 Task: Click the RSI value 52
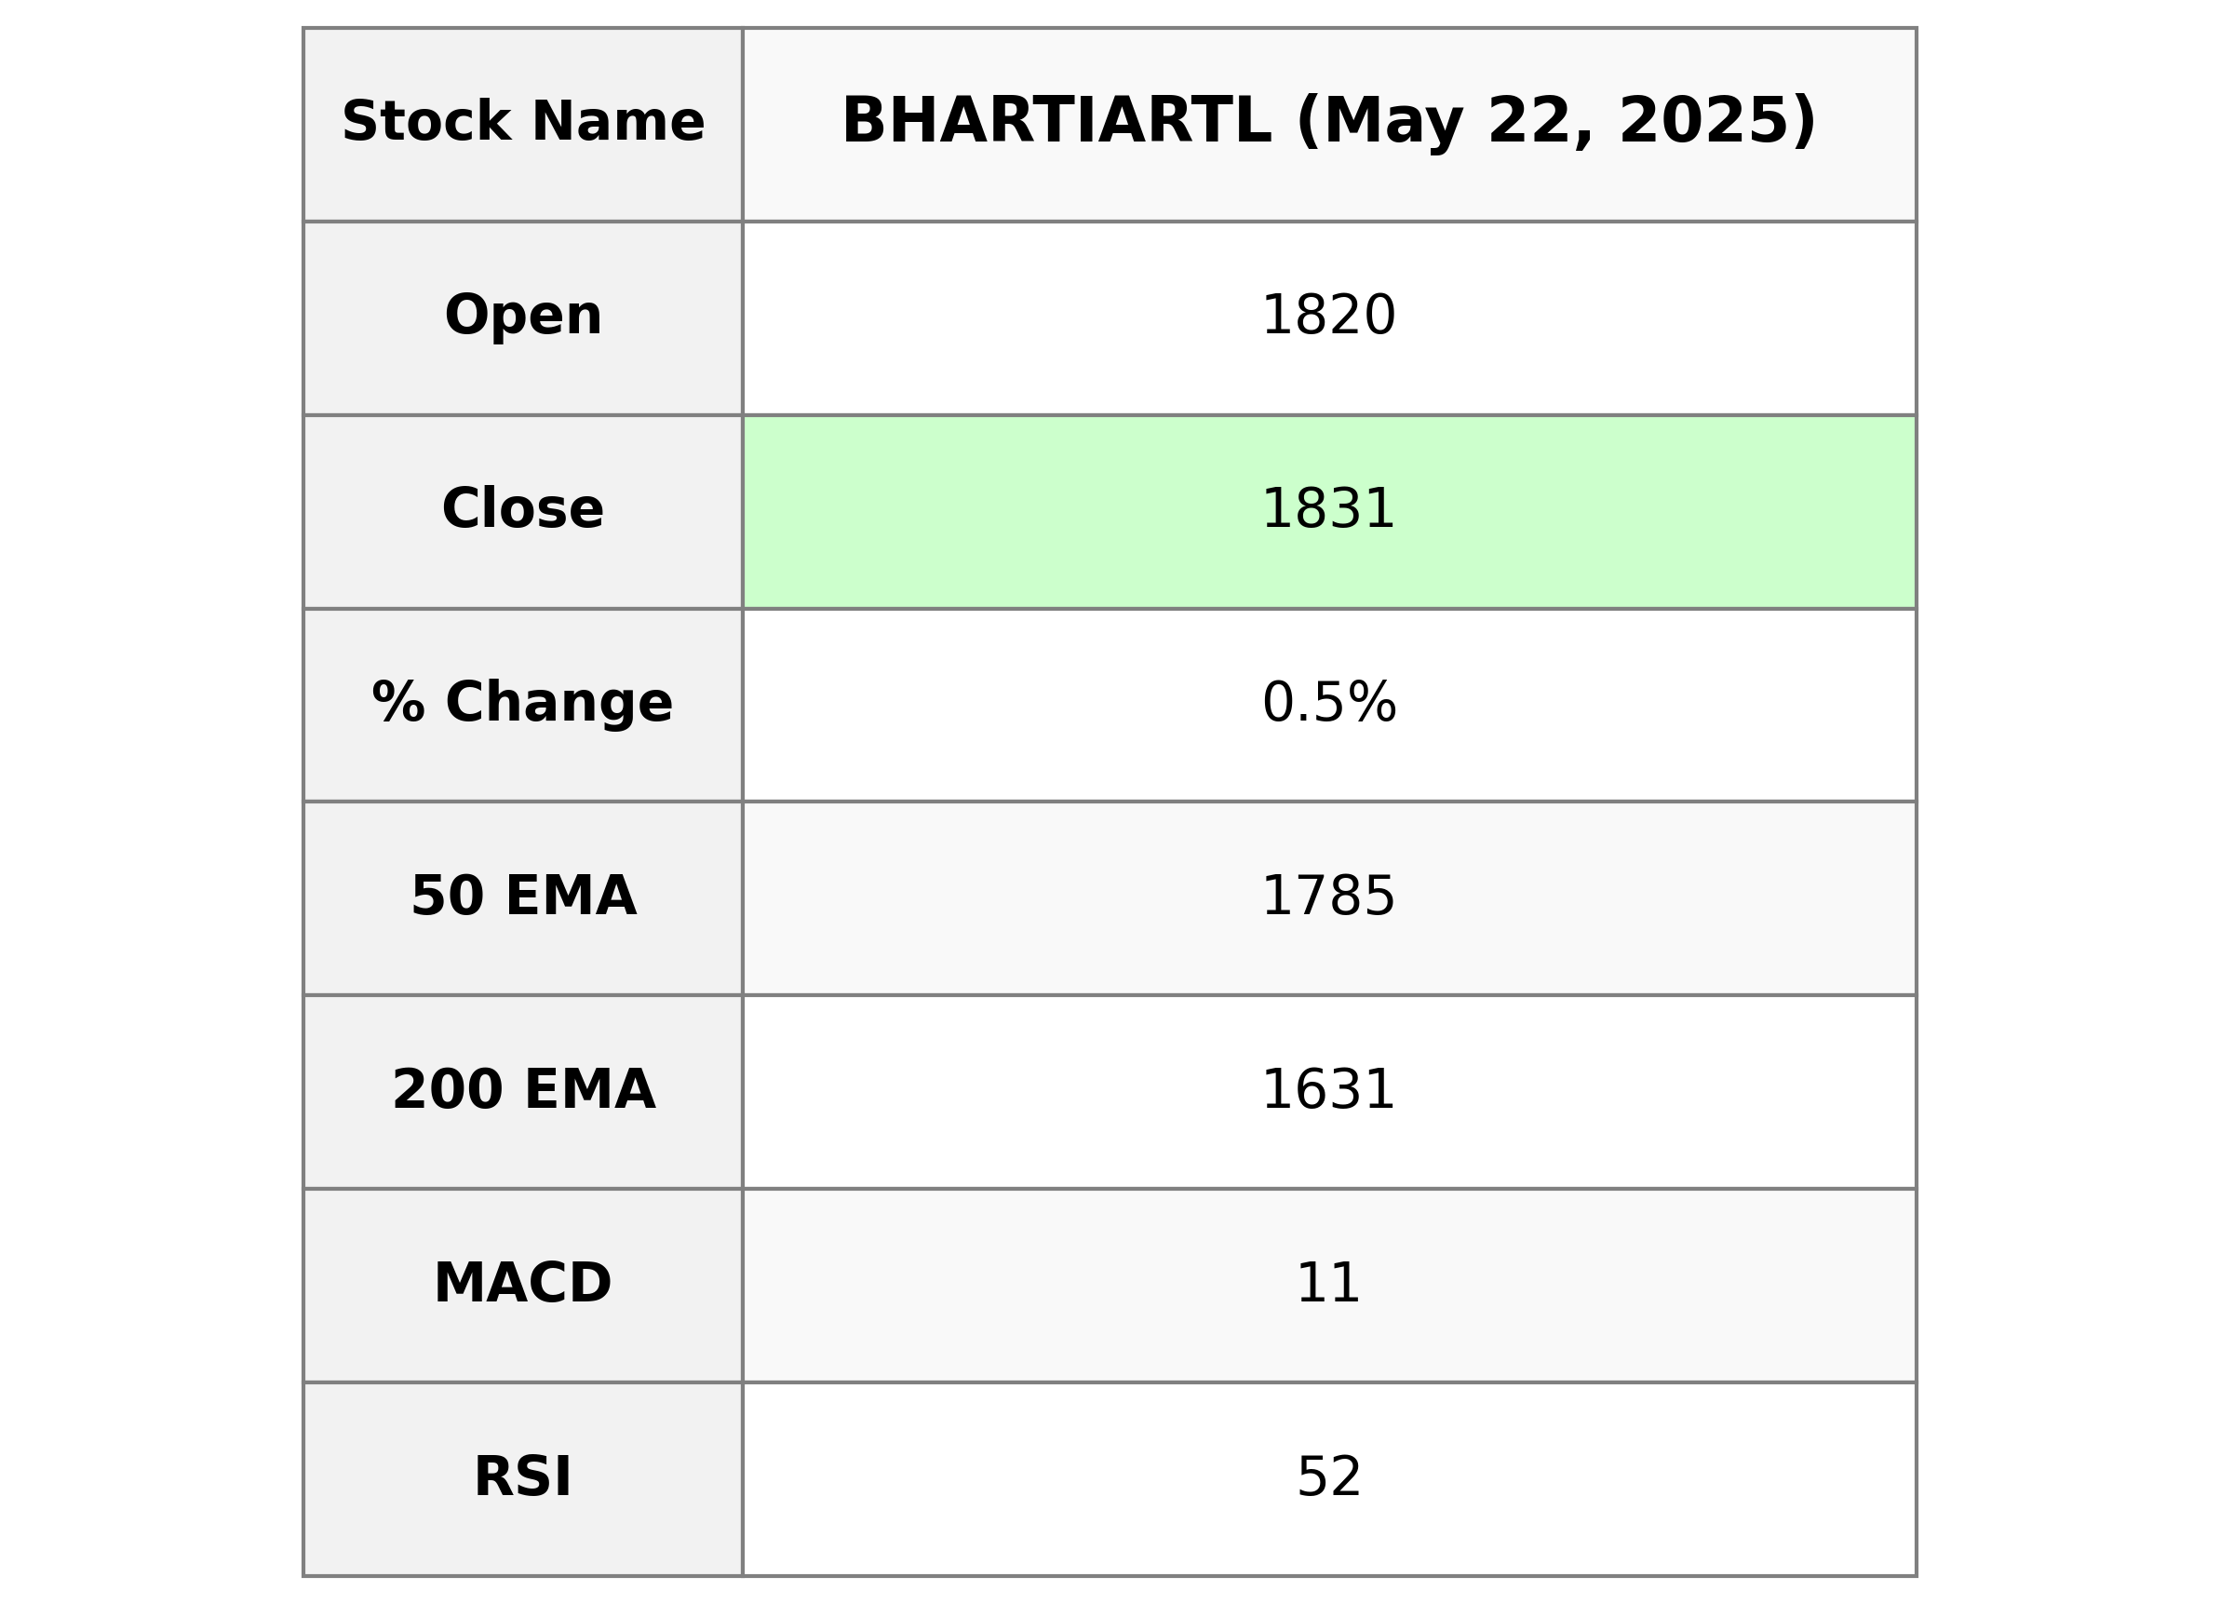click(1328, 1477)
